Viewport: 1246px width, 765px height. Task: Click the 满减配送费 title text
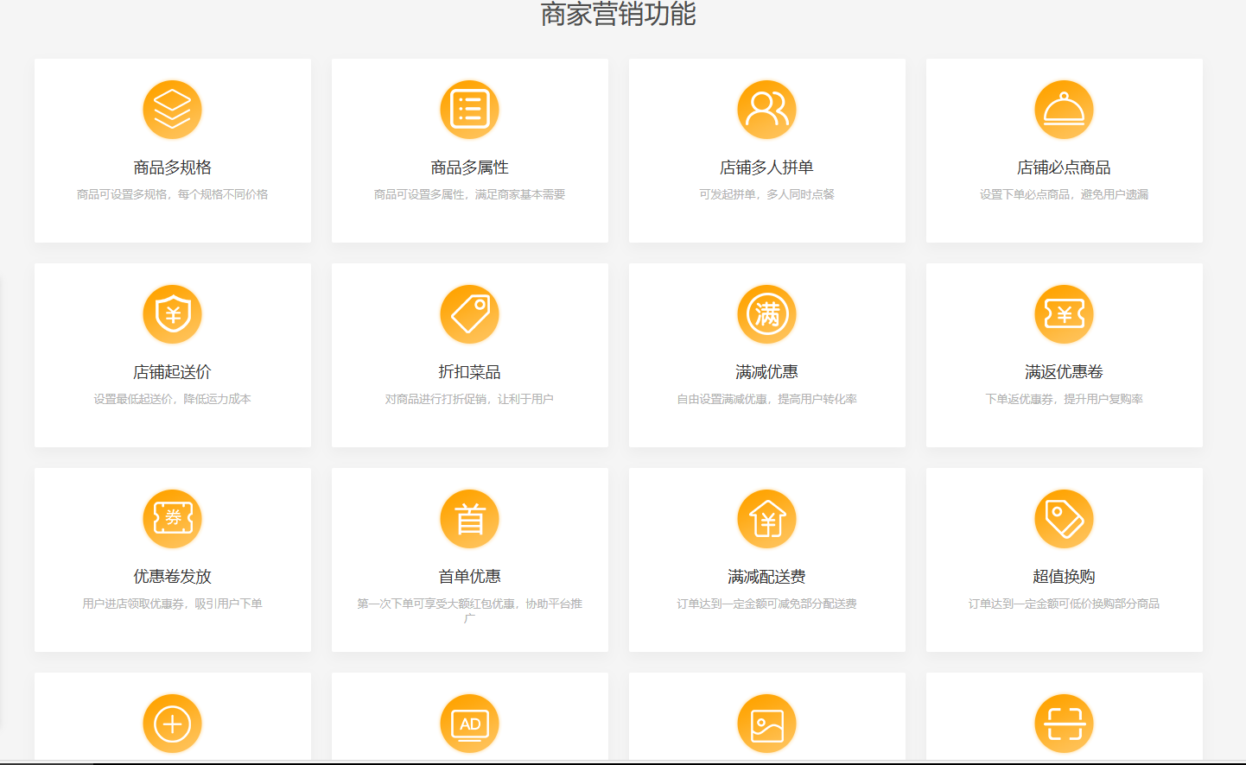point(766,577)
